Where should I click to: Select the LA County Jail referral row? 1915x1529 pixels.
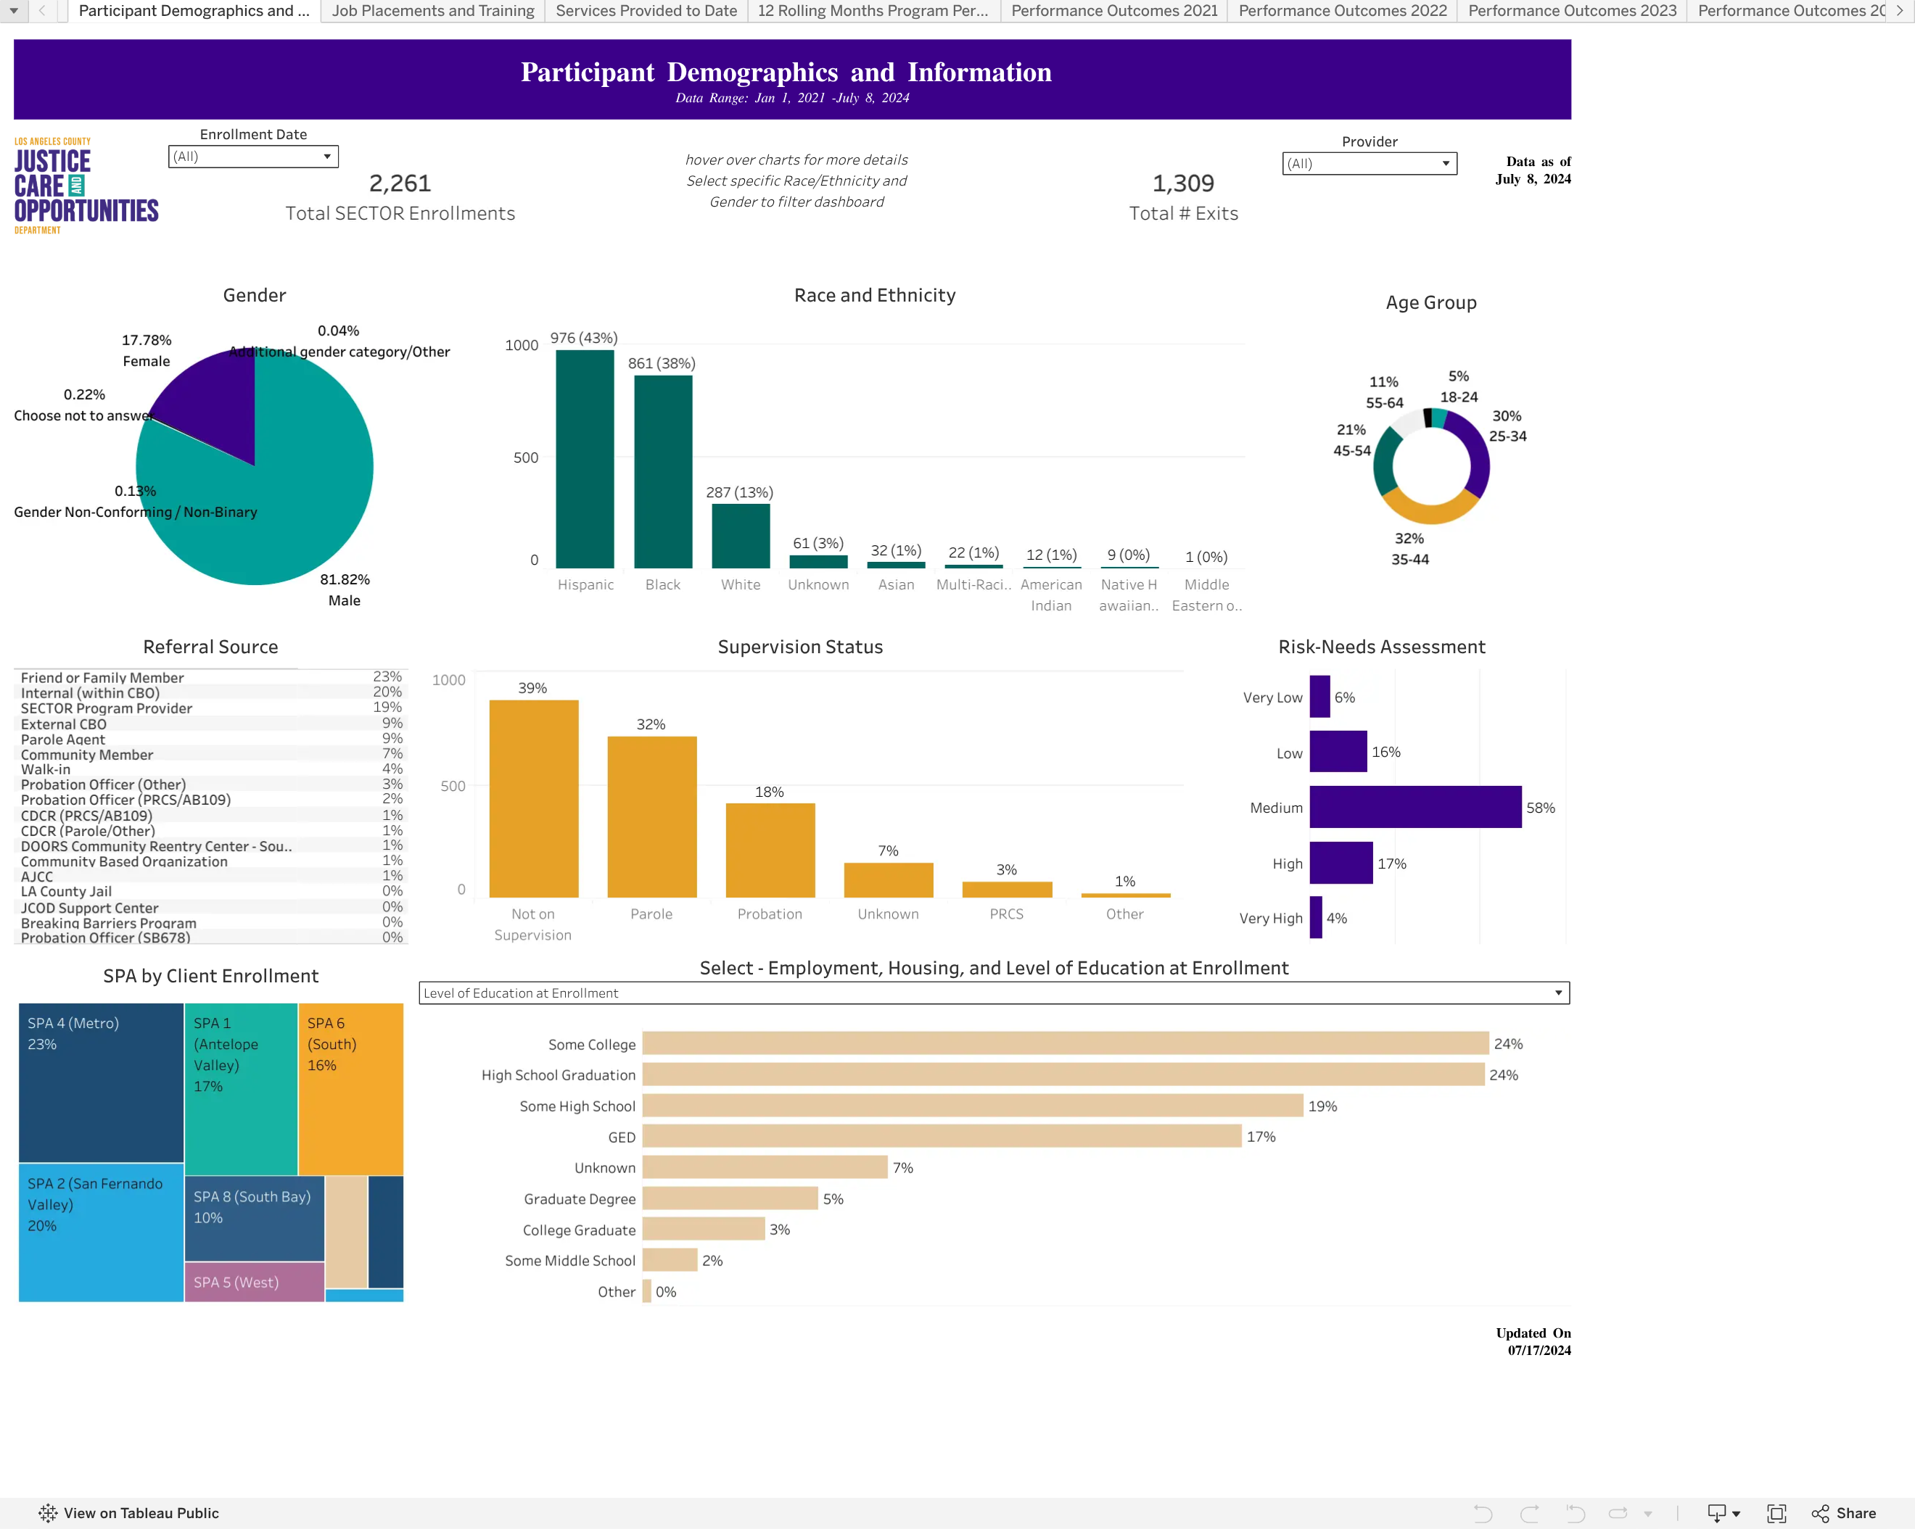click(210, 892)
